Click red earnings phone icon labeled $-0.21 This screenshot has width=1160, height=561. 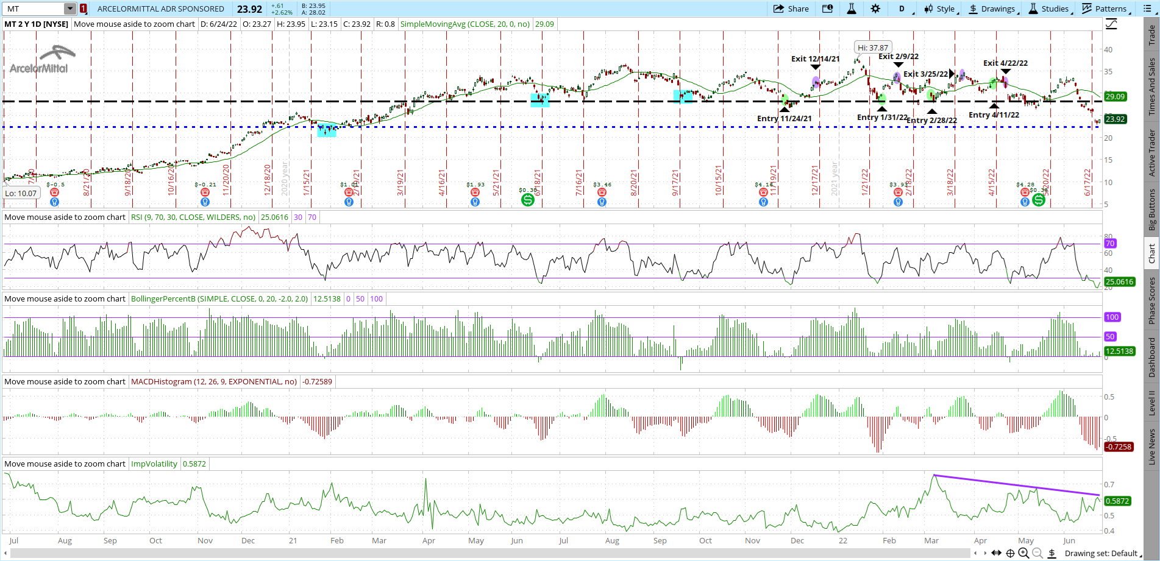(x=205, y=192)
